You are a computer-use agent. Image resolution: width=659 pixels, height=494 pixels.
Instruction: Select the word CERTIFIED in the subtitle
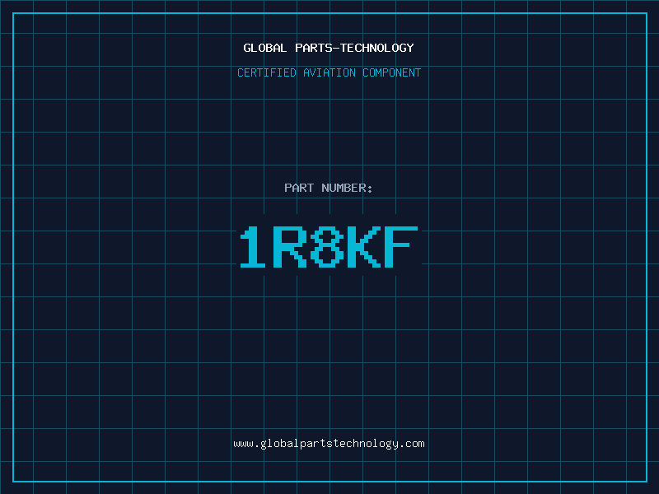(x=267, y=72)
